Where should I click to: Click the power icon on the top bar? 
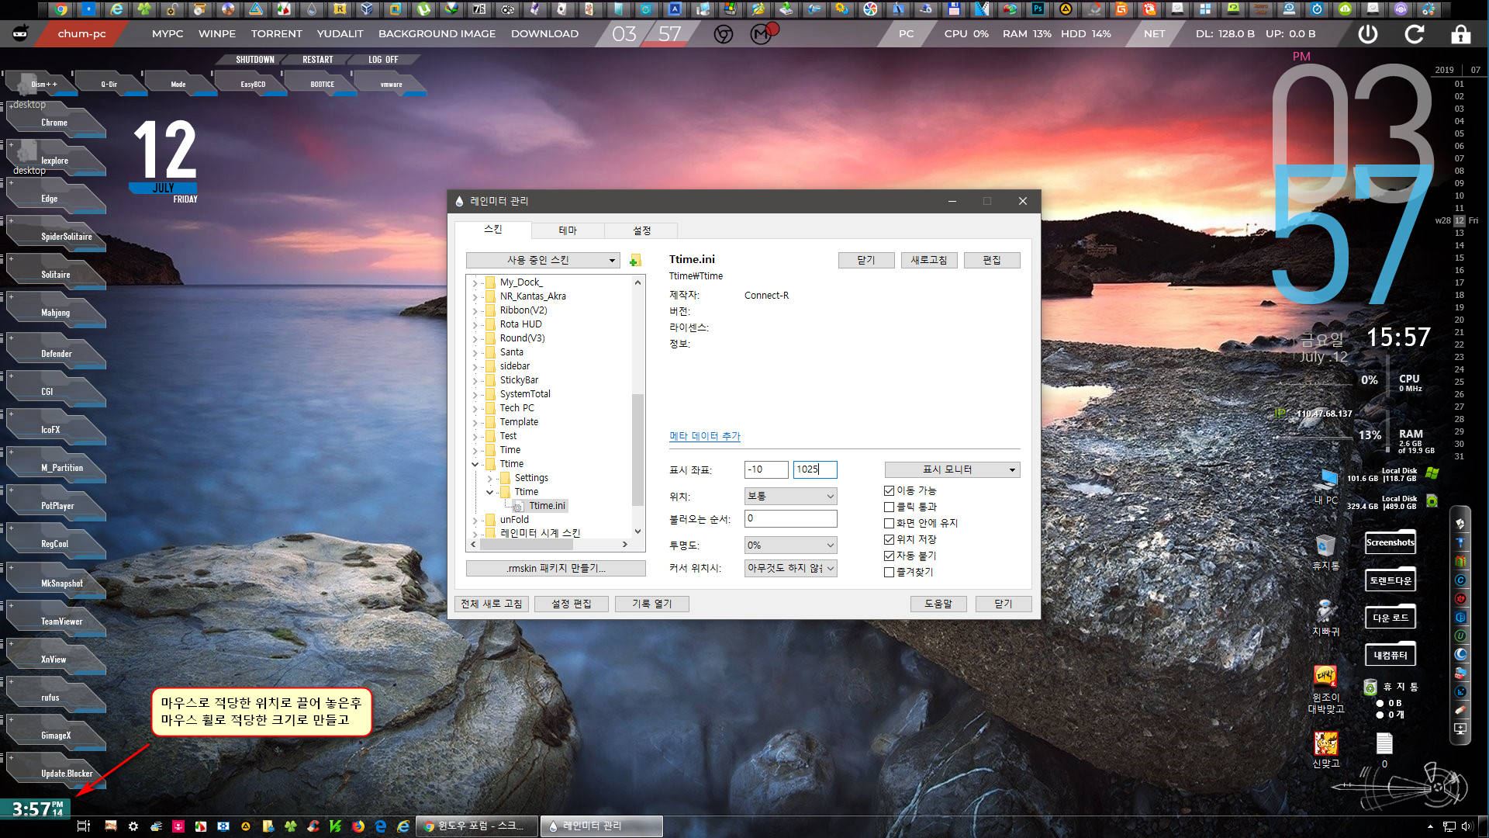pos(1368,34)
